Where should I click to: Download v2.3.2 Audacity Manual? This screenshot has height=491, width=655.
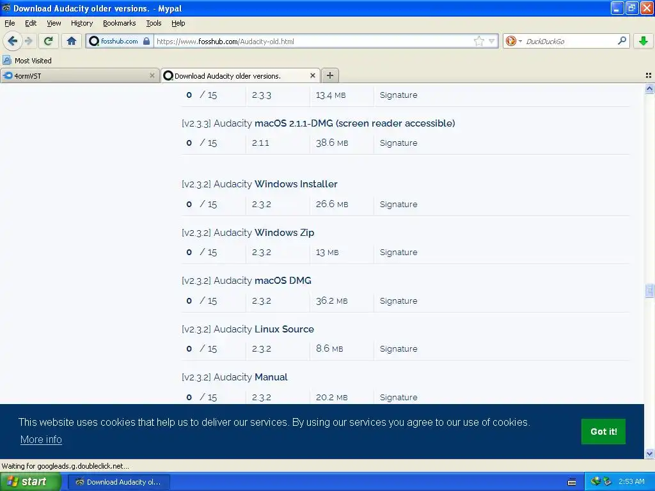coord(235,377)
